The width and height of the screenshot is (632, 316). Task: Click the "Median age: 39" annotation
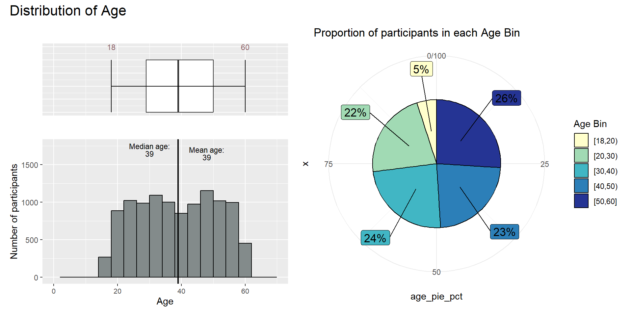(x=149, y=150)
